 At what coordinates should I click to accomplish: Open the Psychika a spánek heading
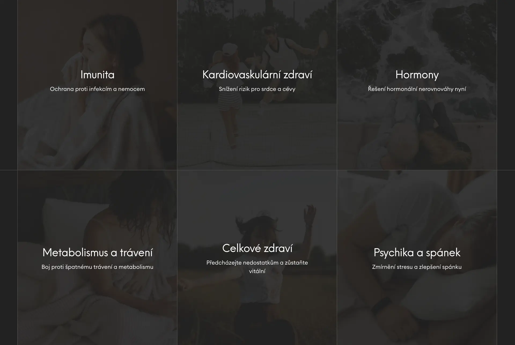click(417, 253)
